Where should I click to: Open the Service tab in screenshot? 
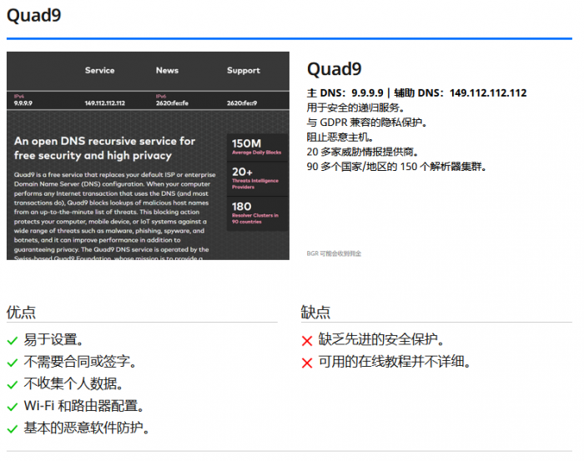[x=99, y=71]
